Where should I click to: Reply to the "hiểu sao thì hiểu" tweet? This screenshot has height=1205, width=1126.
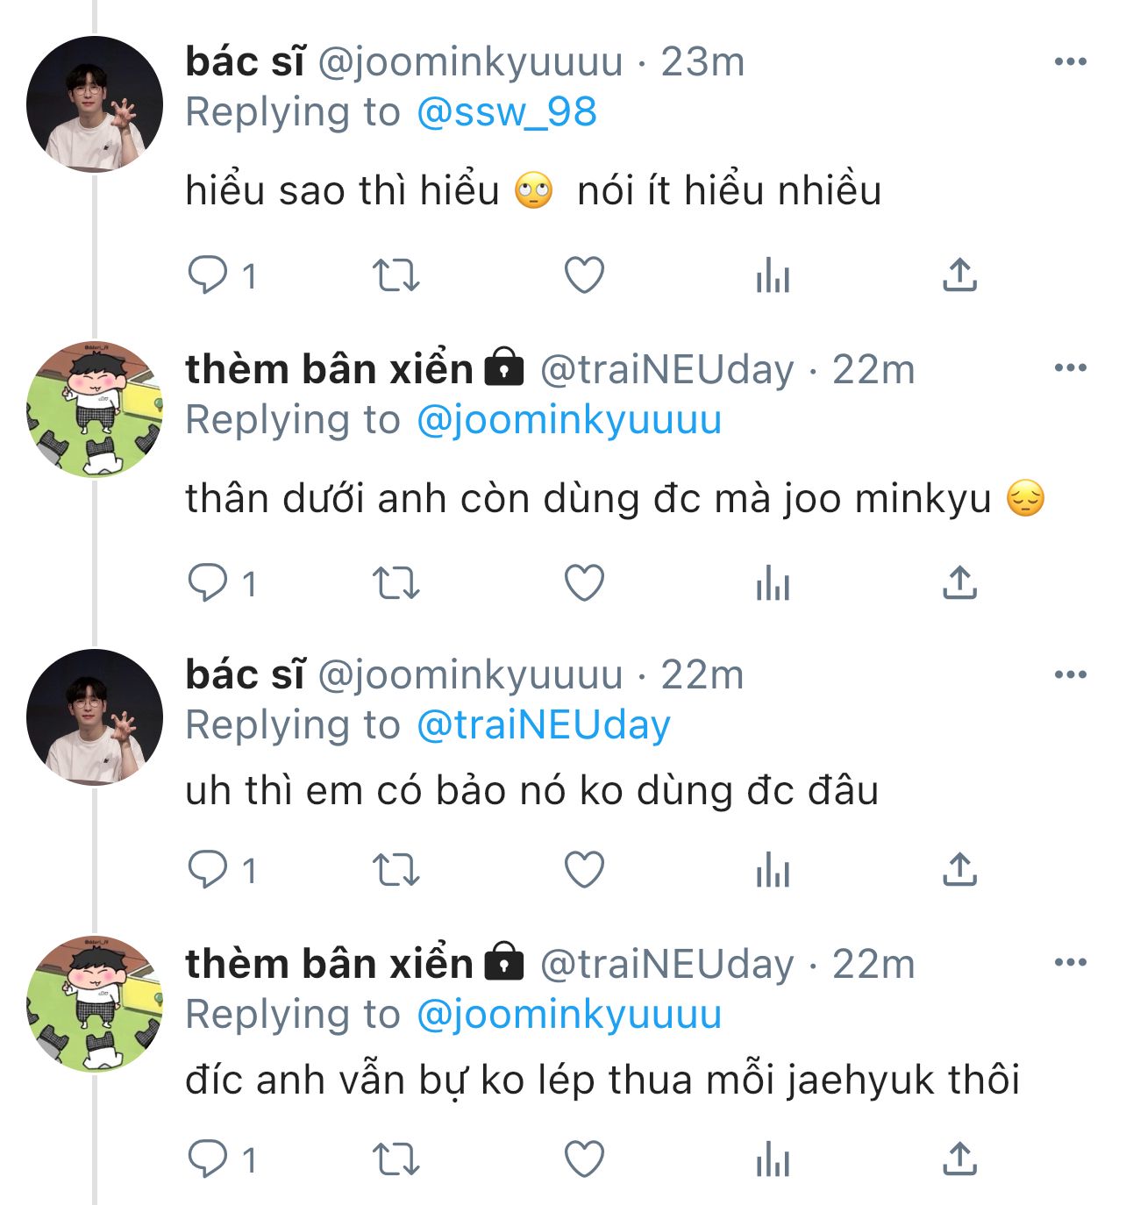pyautogui.click(x=208, y=275)
